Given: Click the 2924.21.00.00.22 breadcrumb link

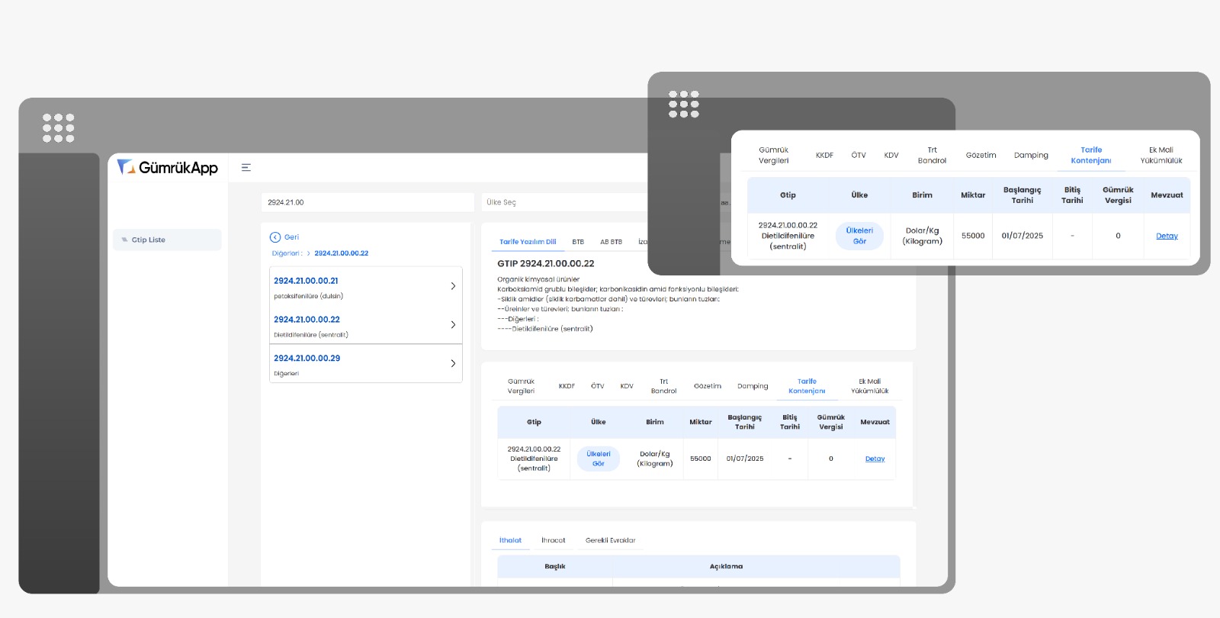Looking at the screenshot, I should tap(341, 253).
